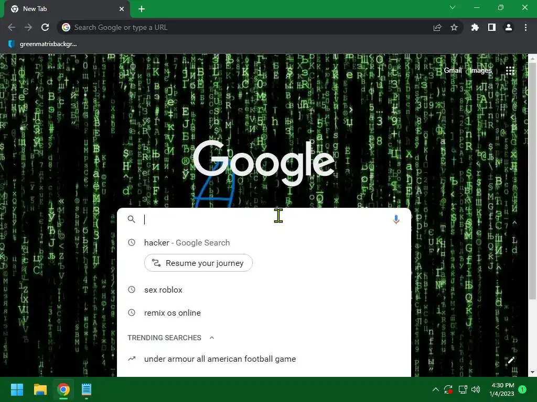Click the Chrome taskbar icon

pos(63,389)
